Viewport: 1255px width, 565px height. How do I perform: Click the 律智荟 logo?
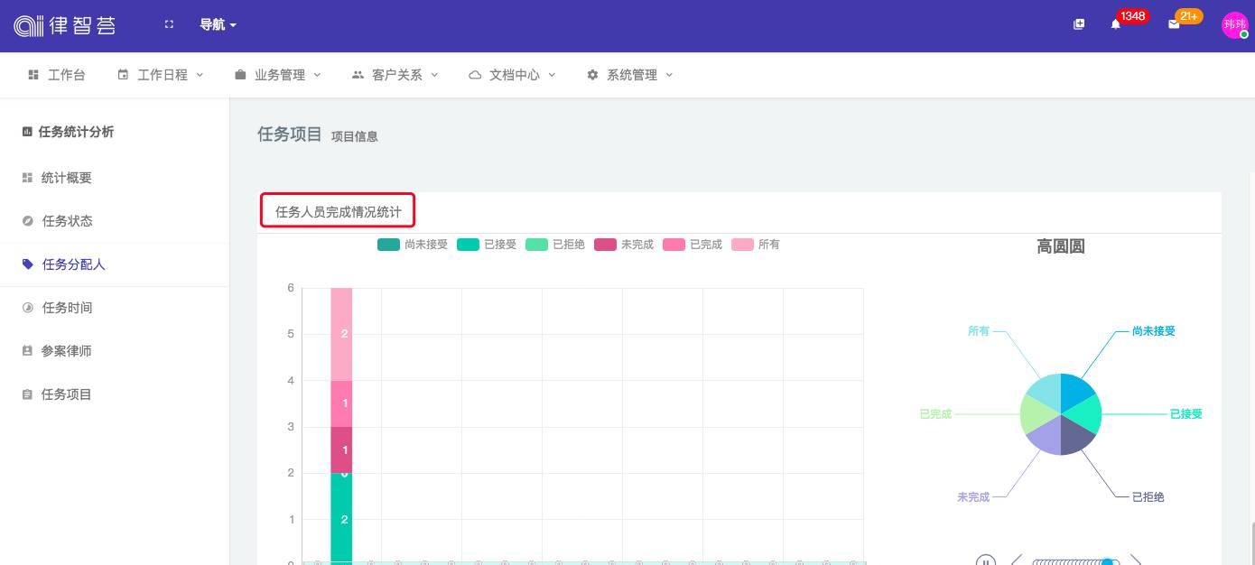(65, 25)
